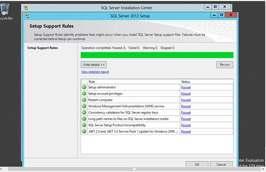Image resolution: width=266 pixels, height=172 pixels.
Task: Open Passed link for Consistency validation rule
Action: point(186,113)
